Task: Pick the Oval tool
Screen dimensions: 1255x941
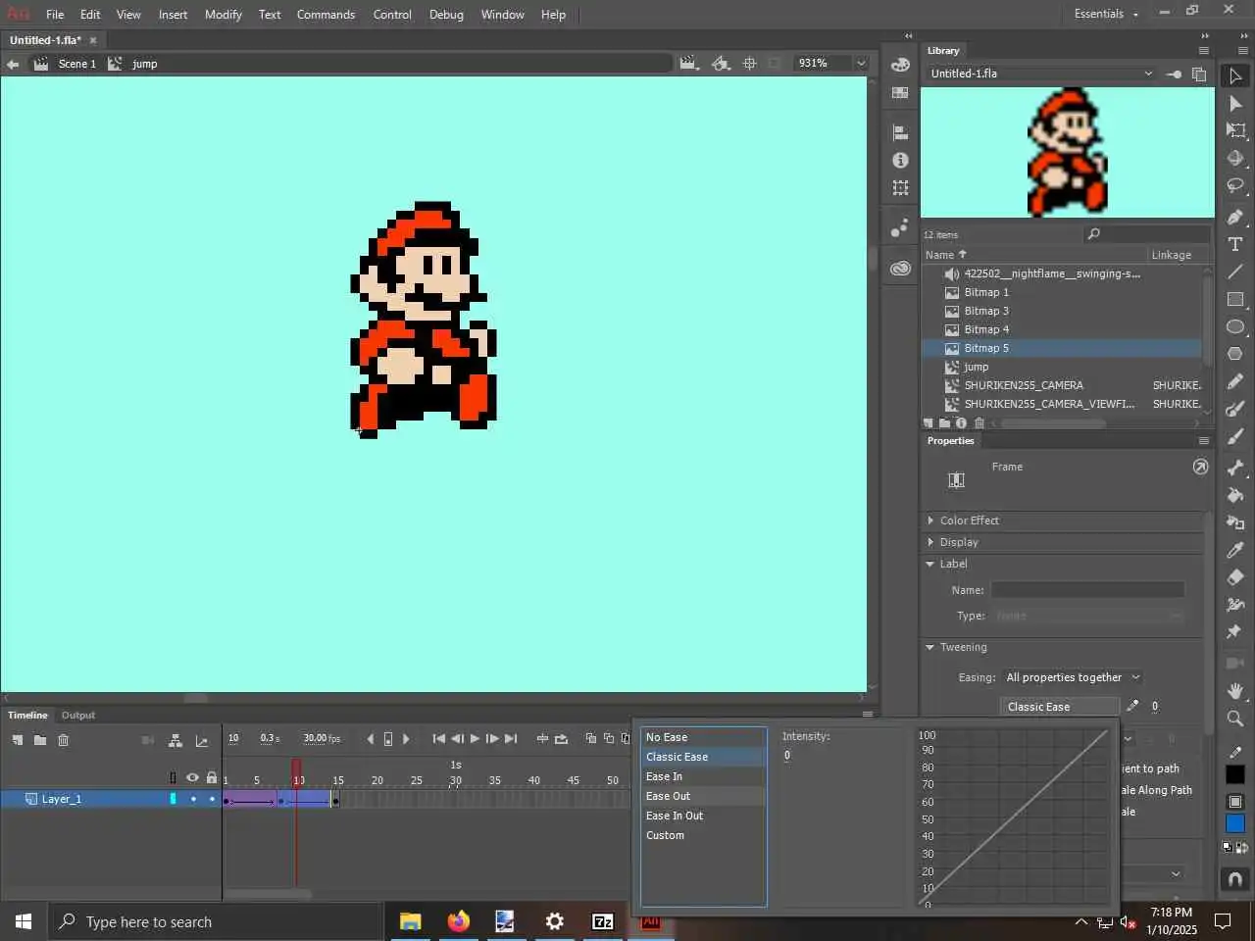Action: [x=1235, y=326]
